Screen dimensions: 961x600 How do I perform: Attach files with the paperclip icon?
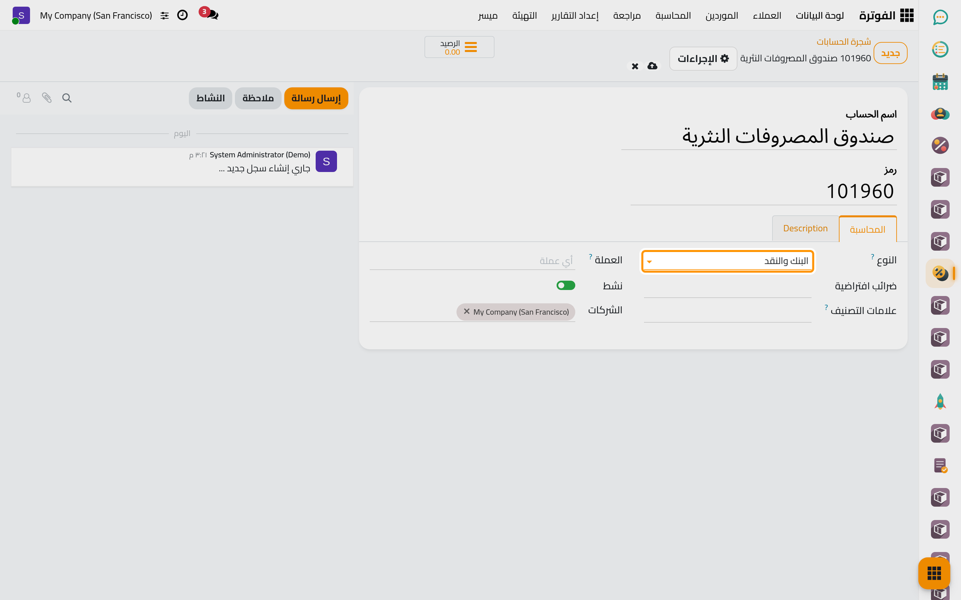[47, 98]
